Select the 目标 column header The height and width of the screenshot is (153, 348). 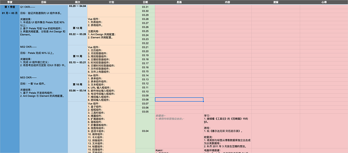pyautogui.click(x=43, y=2)
